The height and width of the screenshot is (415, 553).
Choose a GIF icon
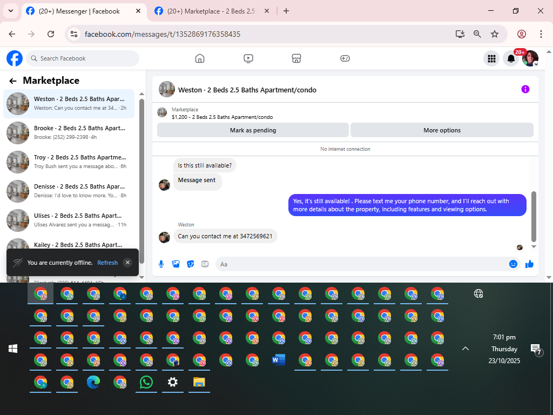click(x=205, y=264)
